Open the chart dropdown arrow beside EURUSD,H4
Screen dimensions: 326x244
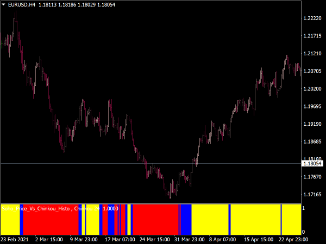click(x=4, y=4)
